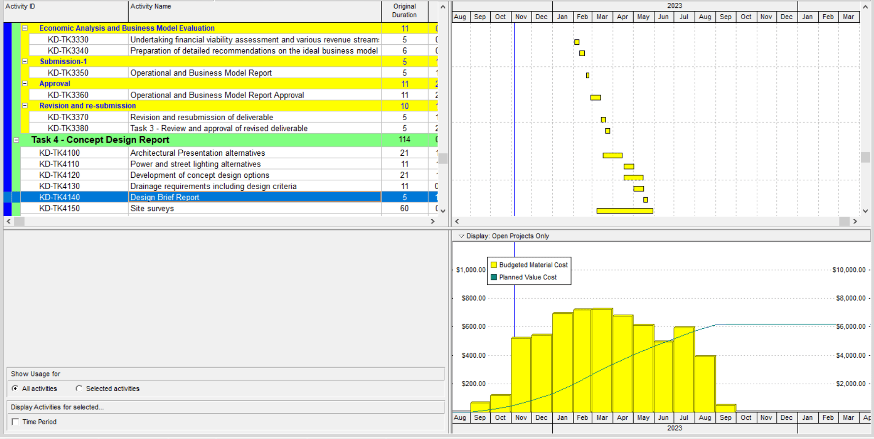
Task: Click the activity table's scroll right arrow
Action: (433, 222)
